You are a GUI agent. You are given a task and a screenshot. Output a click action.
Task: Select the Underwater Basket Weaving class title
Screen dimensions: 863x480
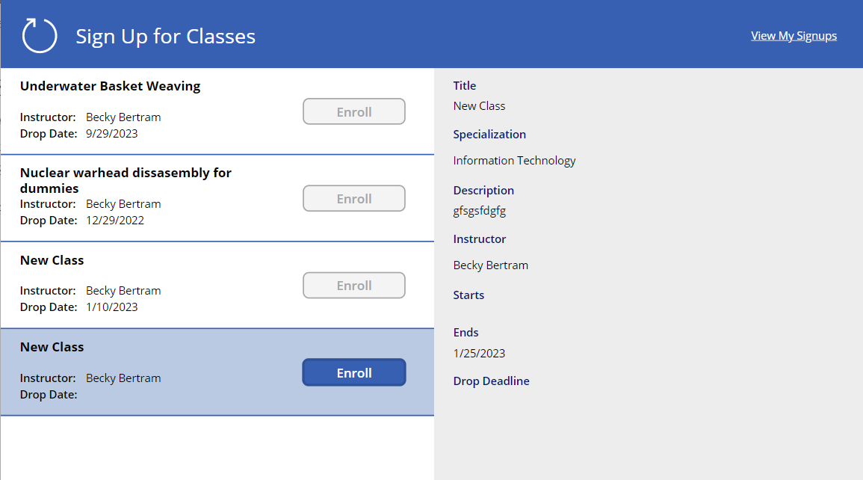point(110,86)
